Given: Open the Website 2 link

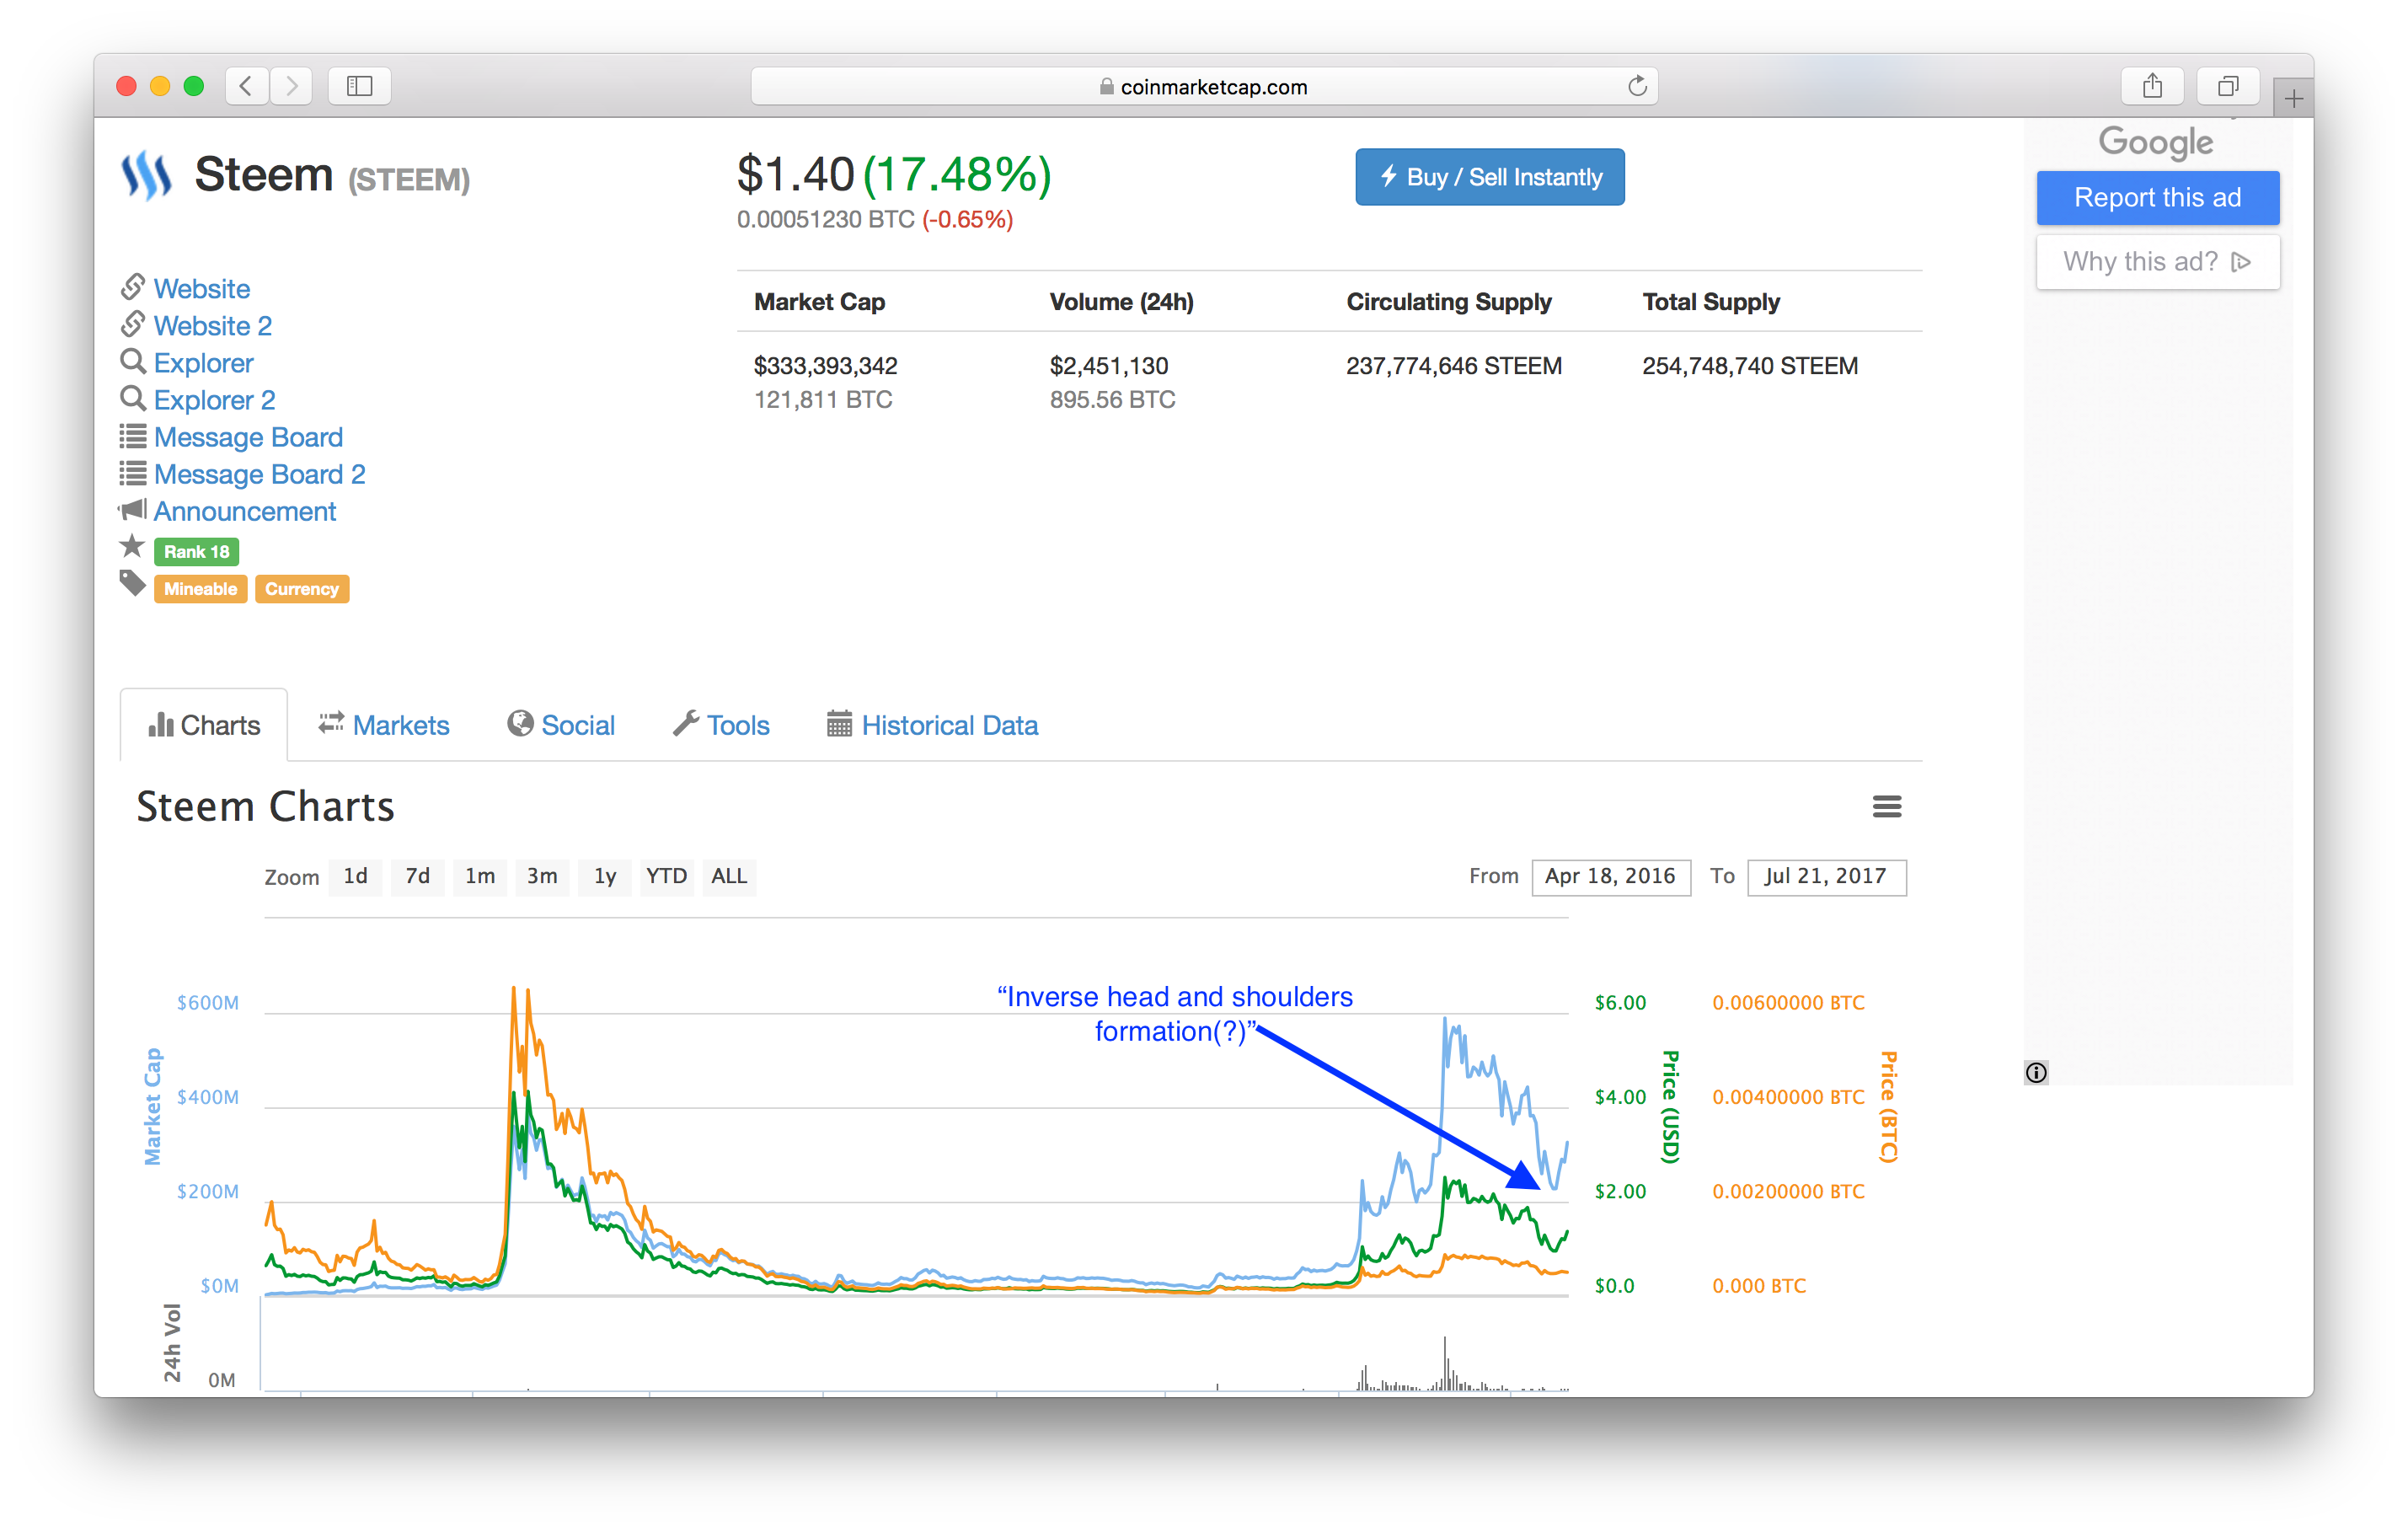Looking at the screenshot, I should (213, 325).
